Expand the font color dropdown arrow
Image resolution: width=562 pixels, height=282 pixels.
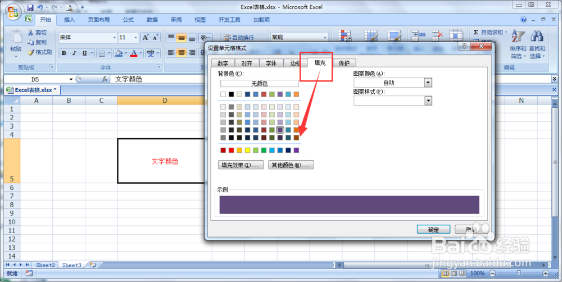click(x=140, y=53)
